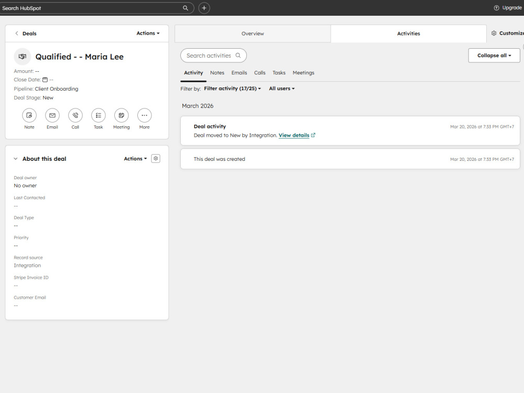Image resolution: width=524 pixels, height=393 pixels.
Task: Switch to the Overview tab
Action: click(x=253, y=34)
